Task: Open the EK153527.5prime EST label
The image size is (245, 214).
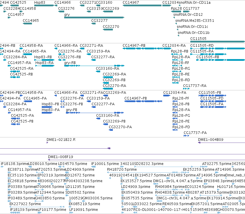Action: tap(136, 181)
